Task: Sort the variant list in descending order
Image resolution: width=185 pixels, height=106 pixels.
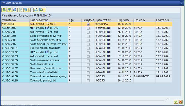Action: (10, 10)
